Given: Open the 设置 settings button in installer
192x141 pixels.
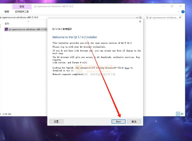Looking at the screenshot, I should pyautogui.click(x=56, y=121).
